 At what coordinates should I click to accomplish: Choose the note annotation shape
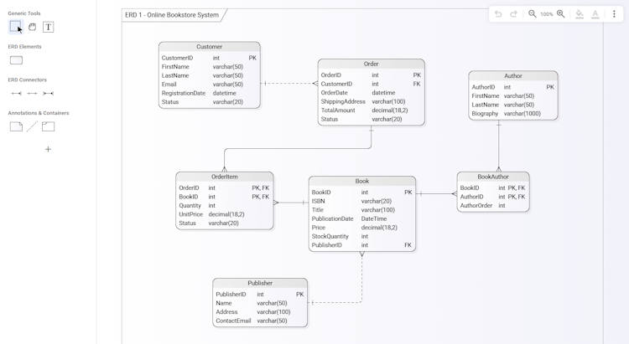[x=16, y=126]
